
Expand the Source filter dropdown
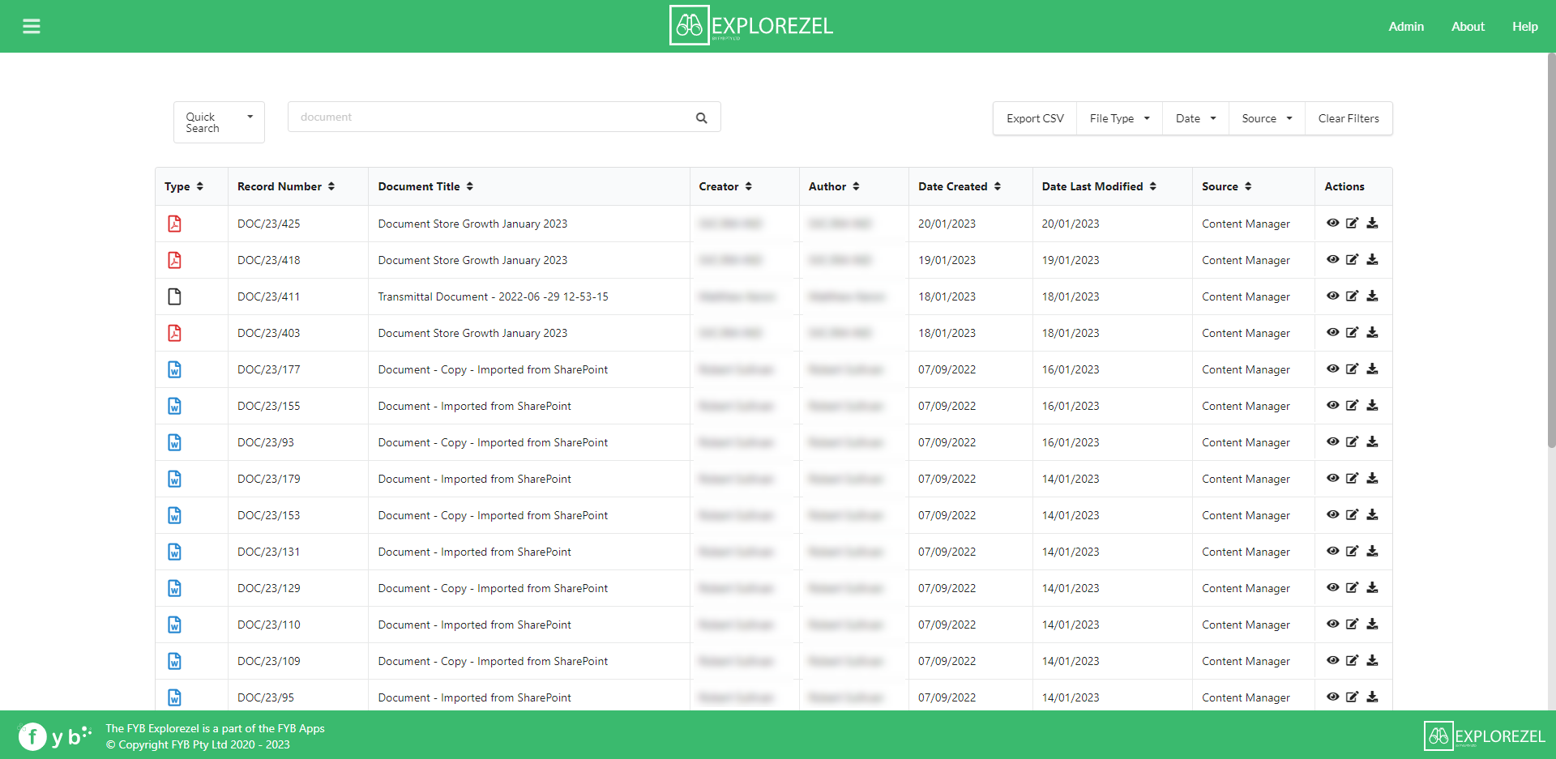pos(1267,118)
